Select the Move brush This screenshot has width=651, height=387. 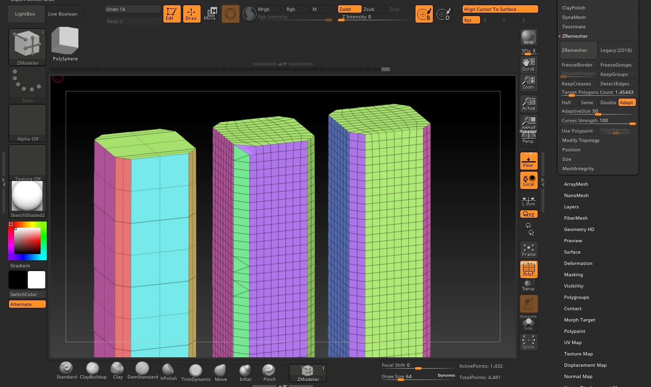point(220,372)
